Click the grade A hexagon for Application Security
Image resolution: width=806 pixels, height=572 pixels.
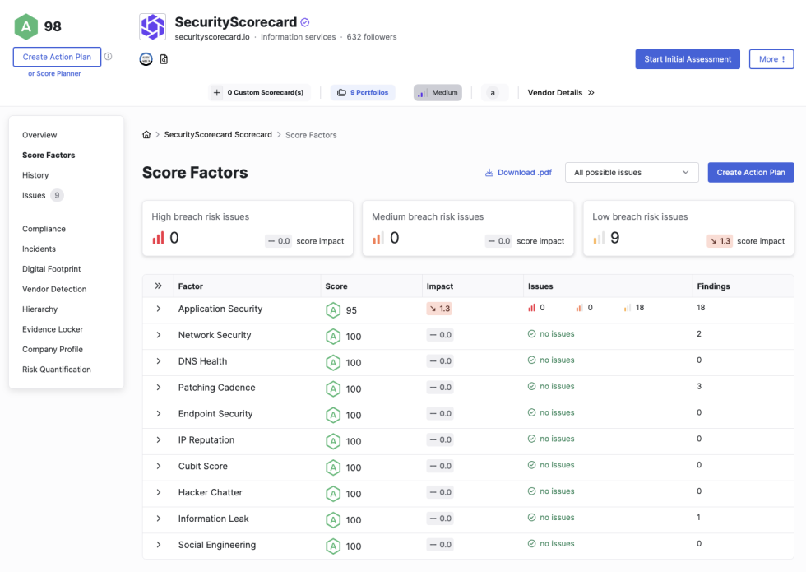coord(333,310)
